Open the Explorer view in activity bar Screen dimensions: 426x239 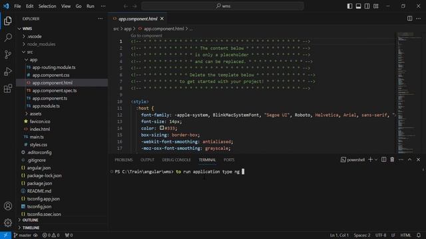tap(7, 21)
